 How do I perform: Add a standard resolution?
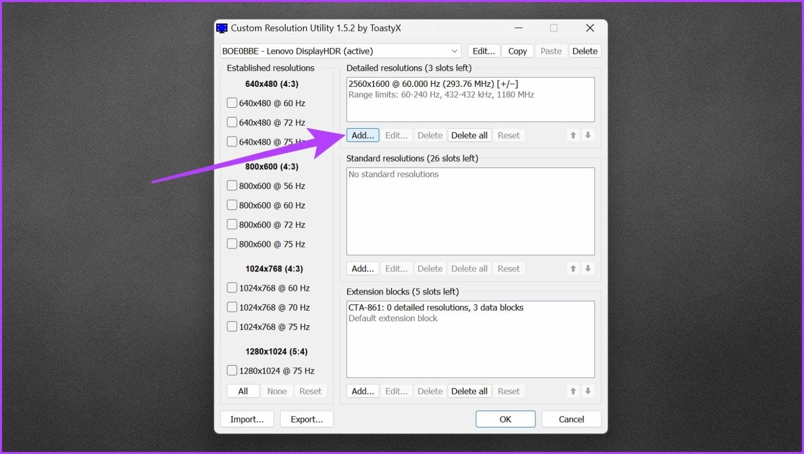363,269
